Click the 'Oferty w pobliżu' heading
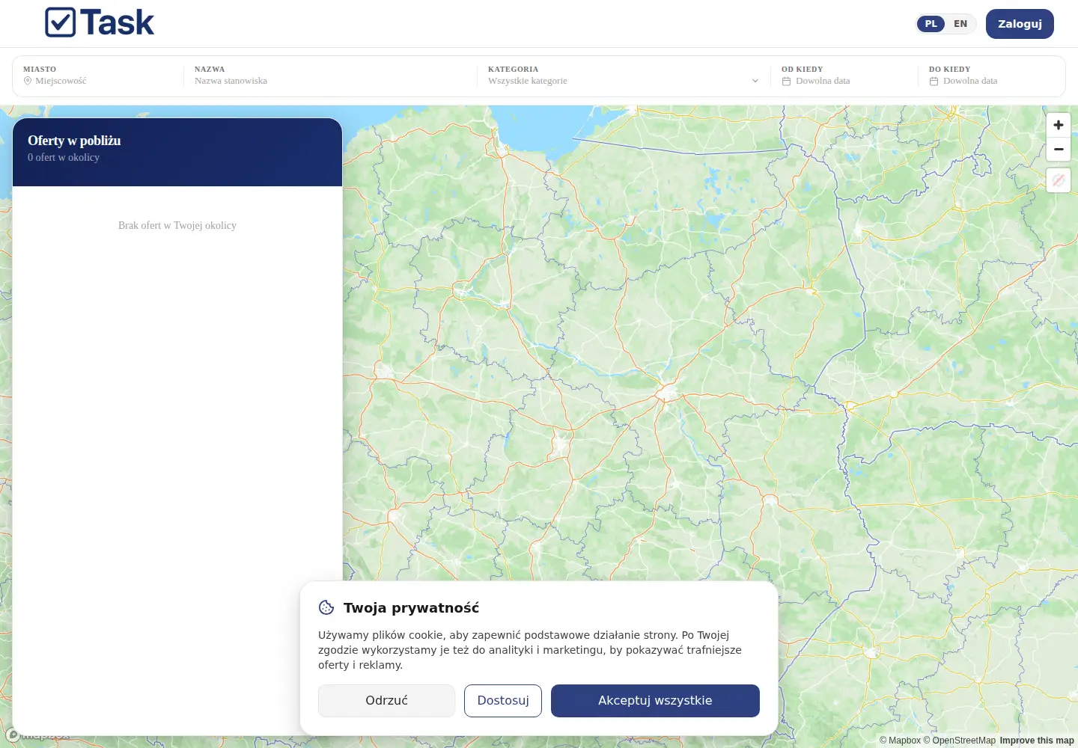Screen dimensions: 1078x748 [74, 141]
